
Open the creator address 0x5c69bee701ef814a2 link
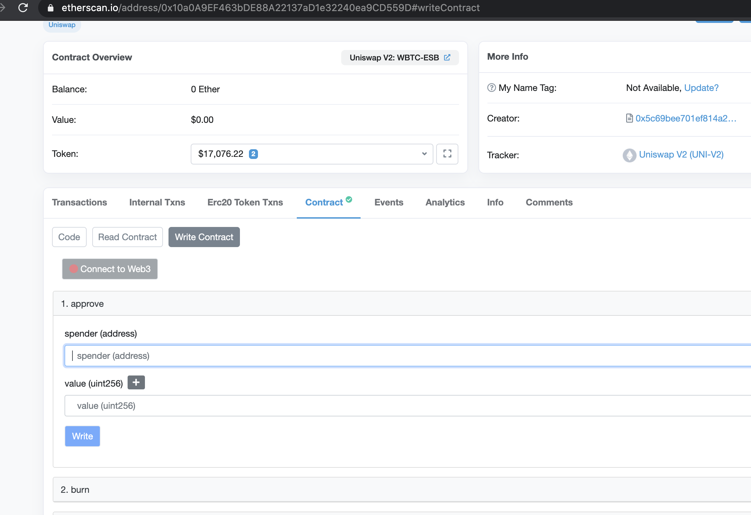tap(685, 118)
